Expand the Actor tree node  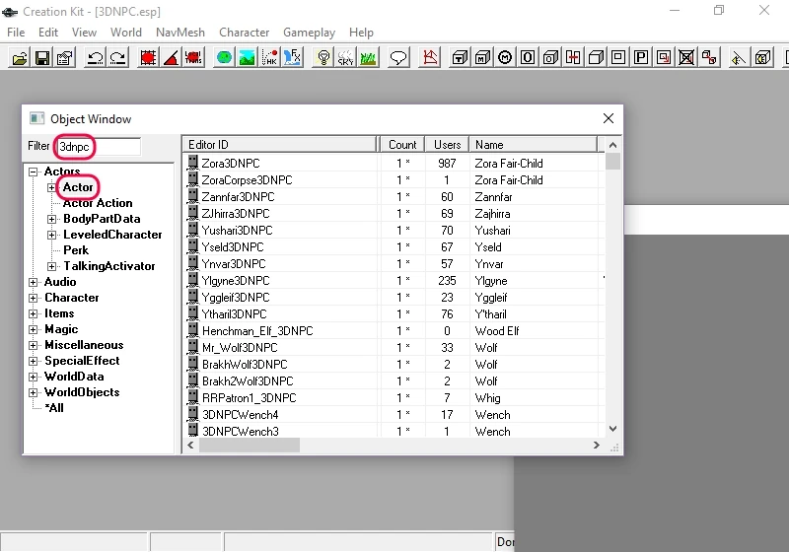[x=51, y=187]
